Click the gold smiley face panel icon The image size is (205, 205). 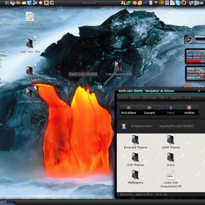click(x=161, y=3)
